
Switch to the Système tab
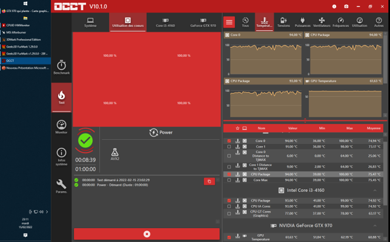[x=90, y=22]
